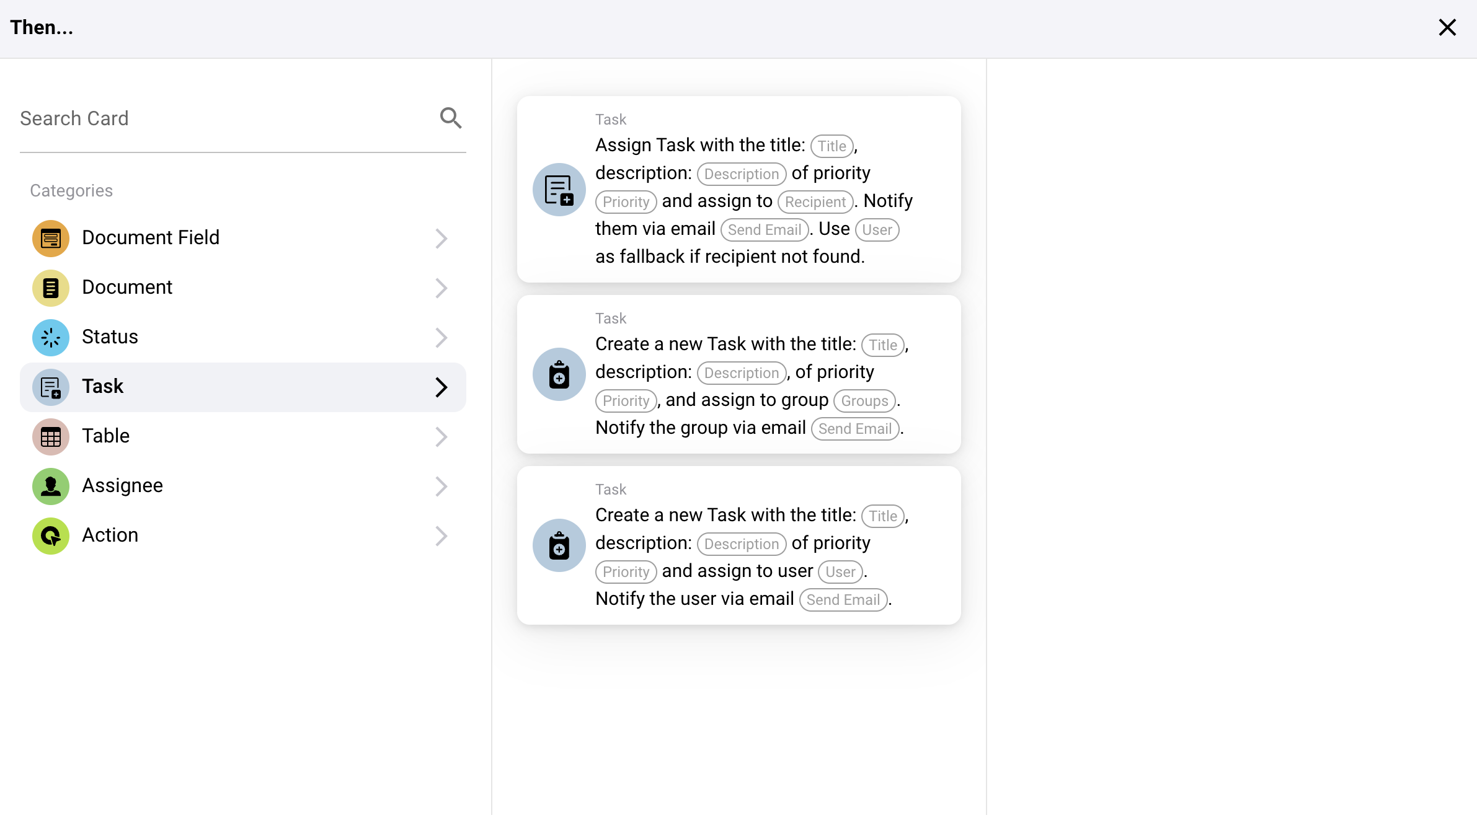The image size is (1477, 823).
Task: Click the Table grid category icon
Action: pos(50,437)
